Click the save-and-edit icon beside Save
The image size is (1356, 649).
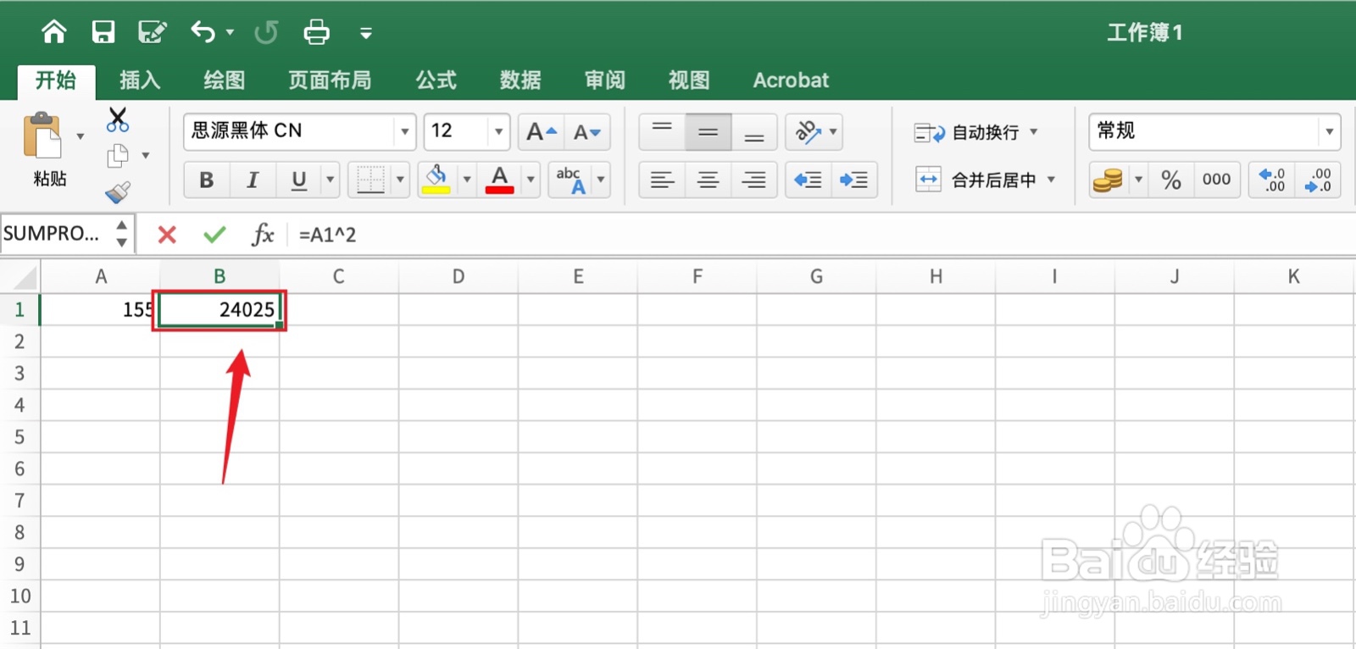[x=153, y=32]
